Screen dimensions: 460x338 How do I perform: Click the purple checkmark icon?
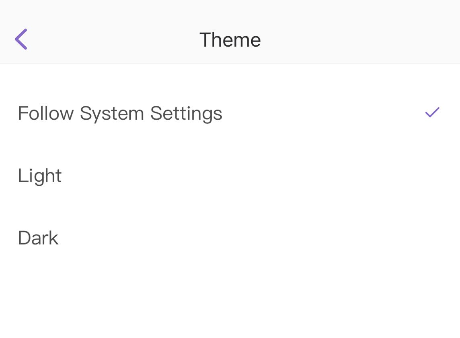pos(432,113)
